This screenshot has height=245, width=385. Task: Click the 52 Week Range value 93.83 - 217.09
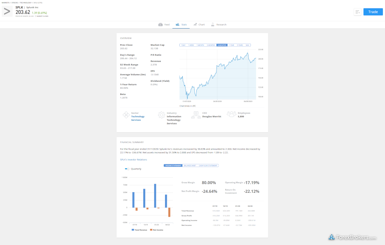tap(128, 68)
